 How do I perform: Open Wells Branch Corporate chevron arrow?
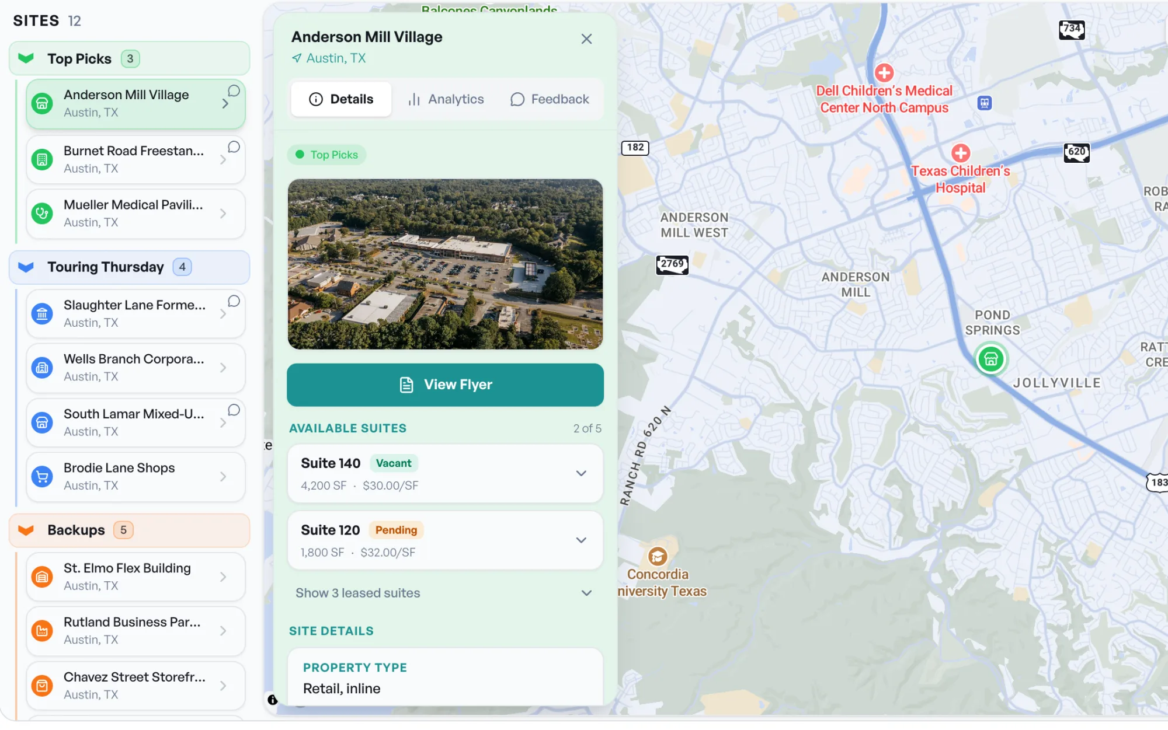(223, 368)
